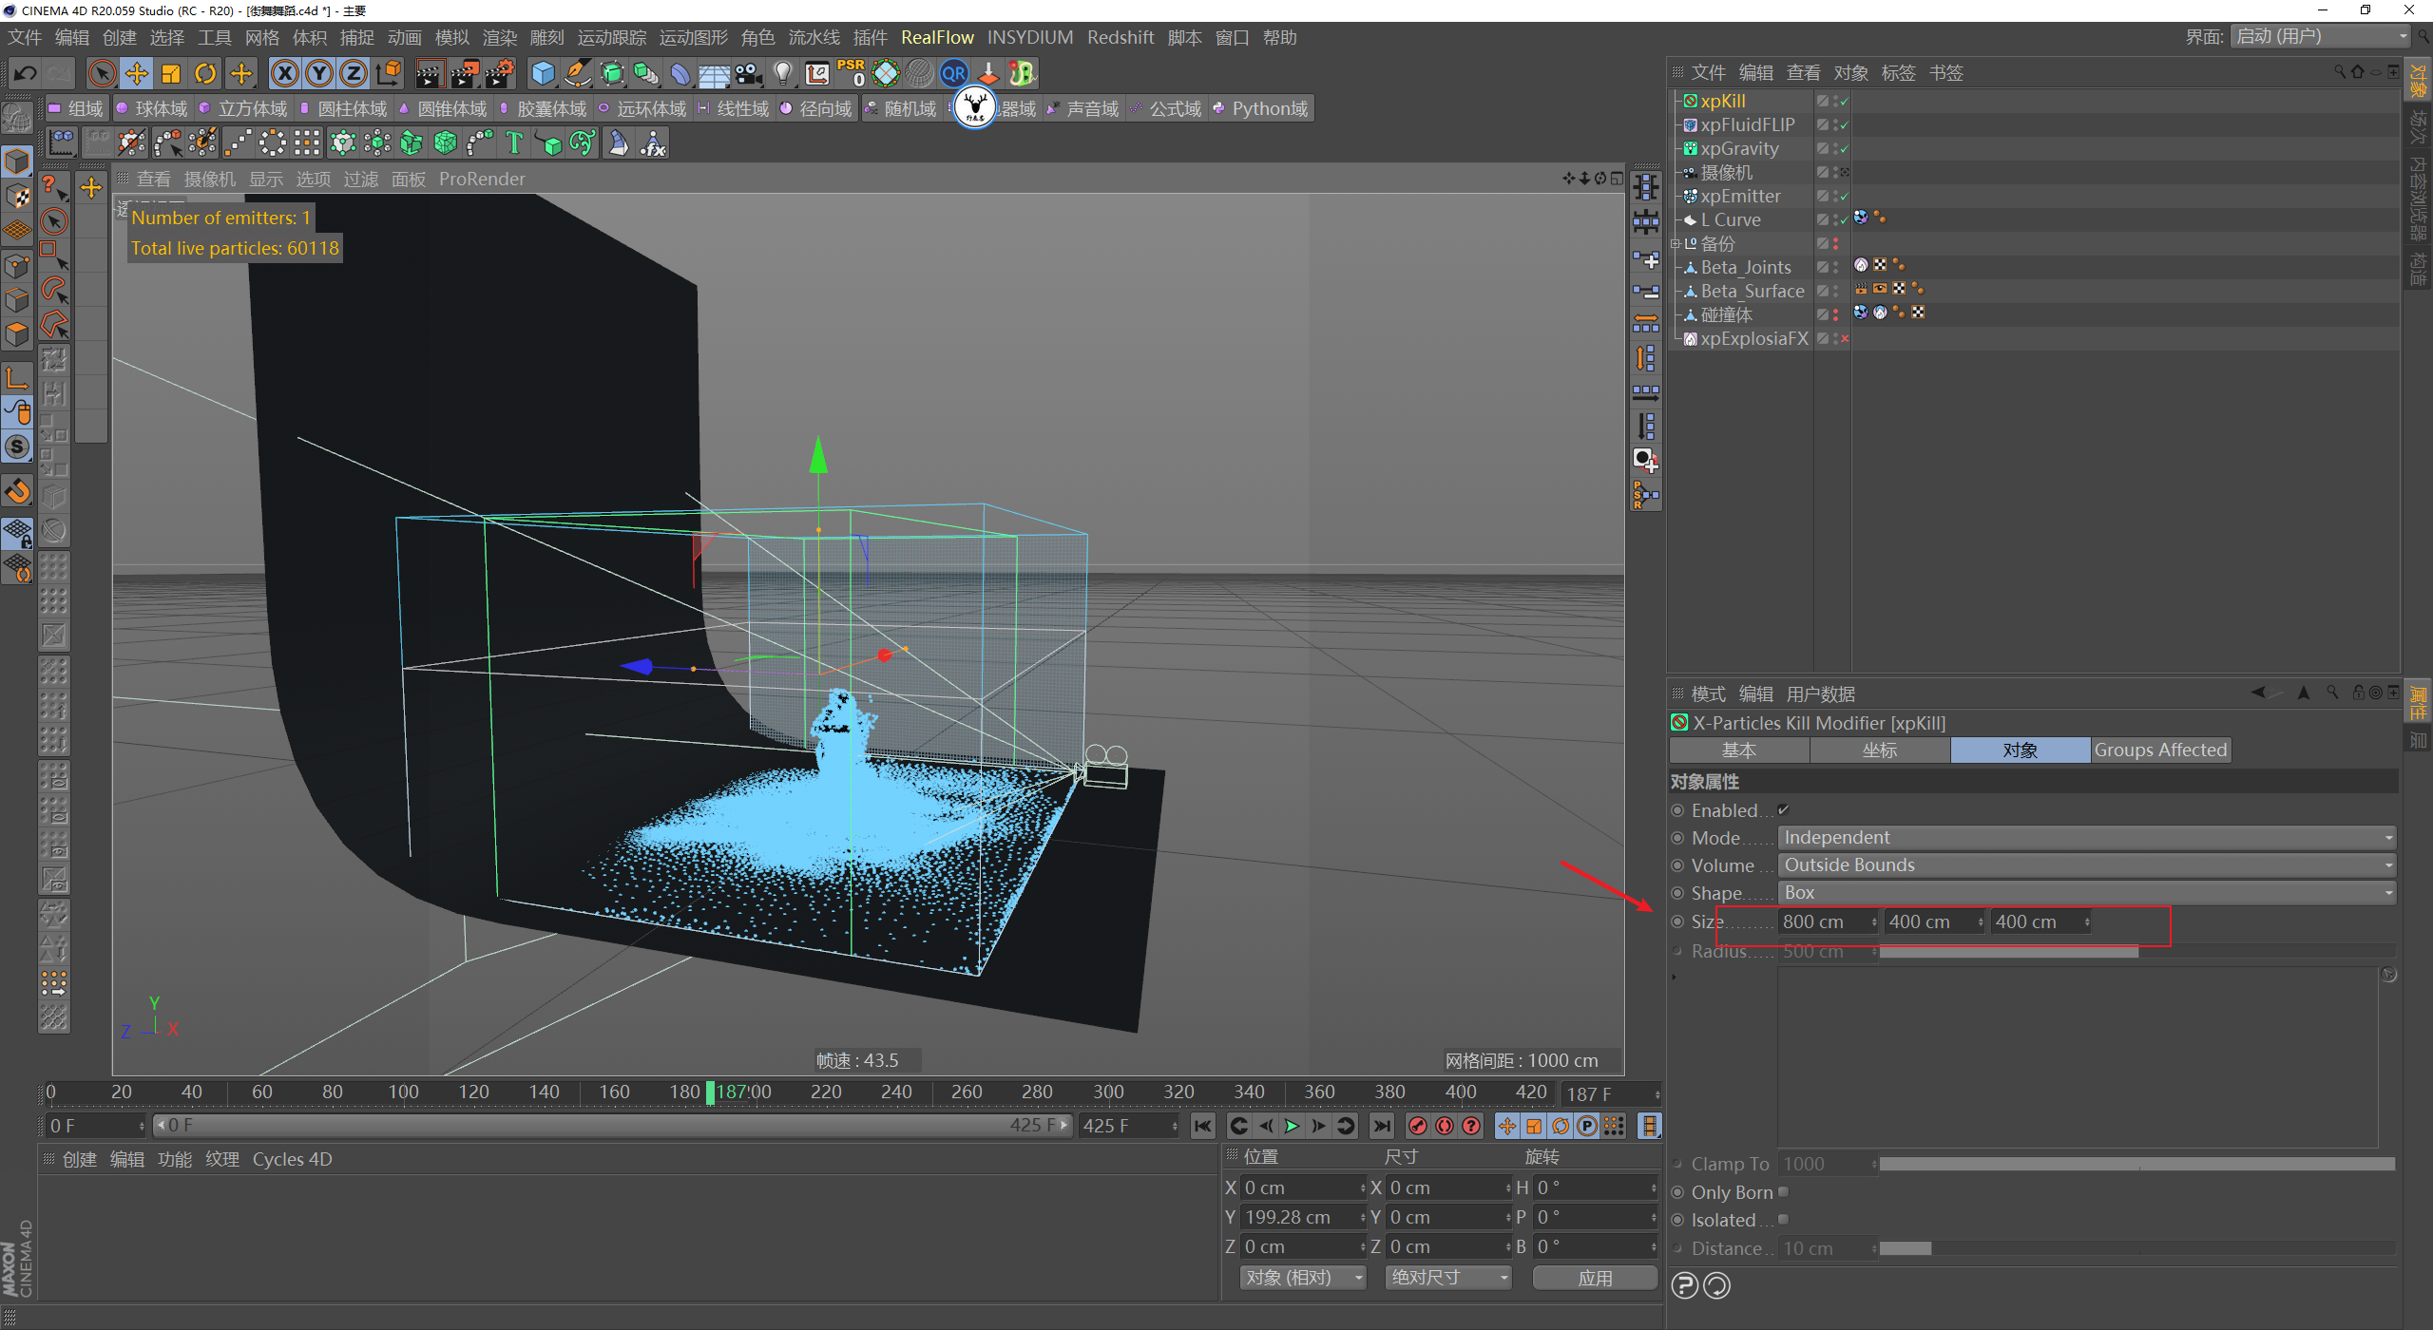Click the Undo arrow icon
Image resolution: width=2433 pixels, height=1330 pixels.
[x=25, y=73]
